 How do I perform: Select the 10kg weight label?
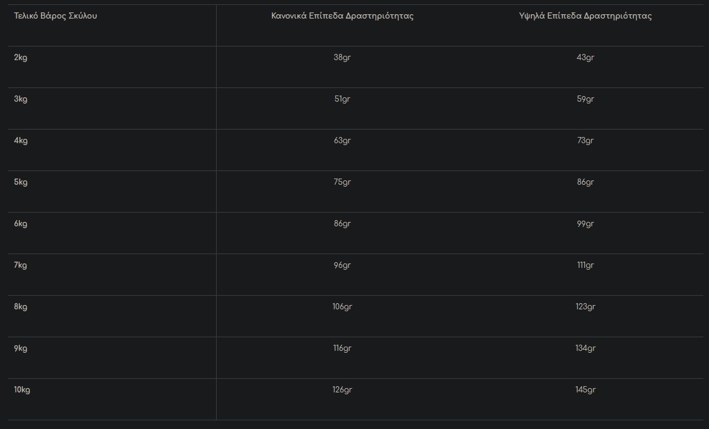coord(22,390)
